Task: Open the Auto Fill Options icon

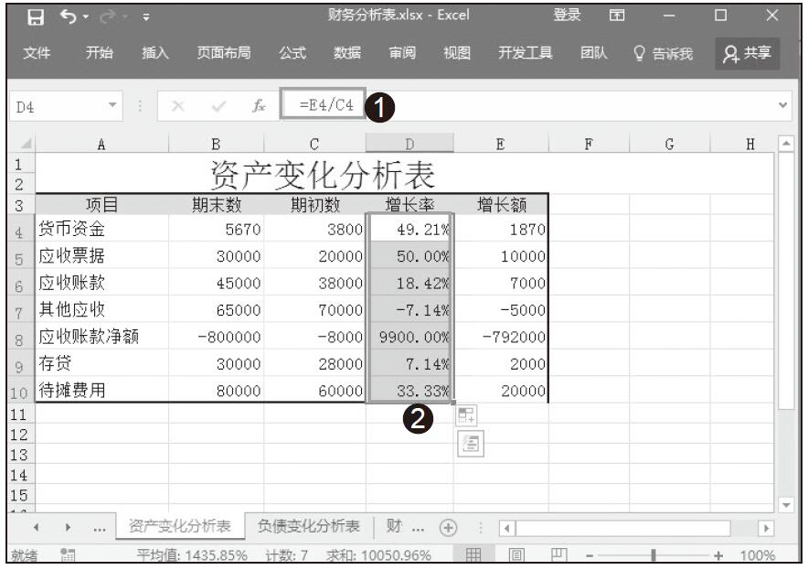Action: pos(467,415)
